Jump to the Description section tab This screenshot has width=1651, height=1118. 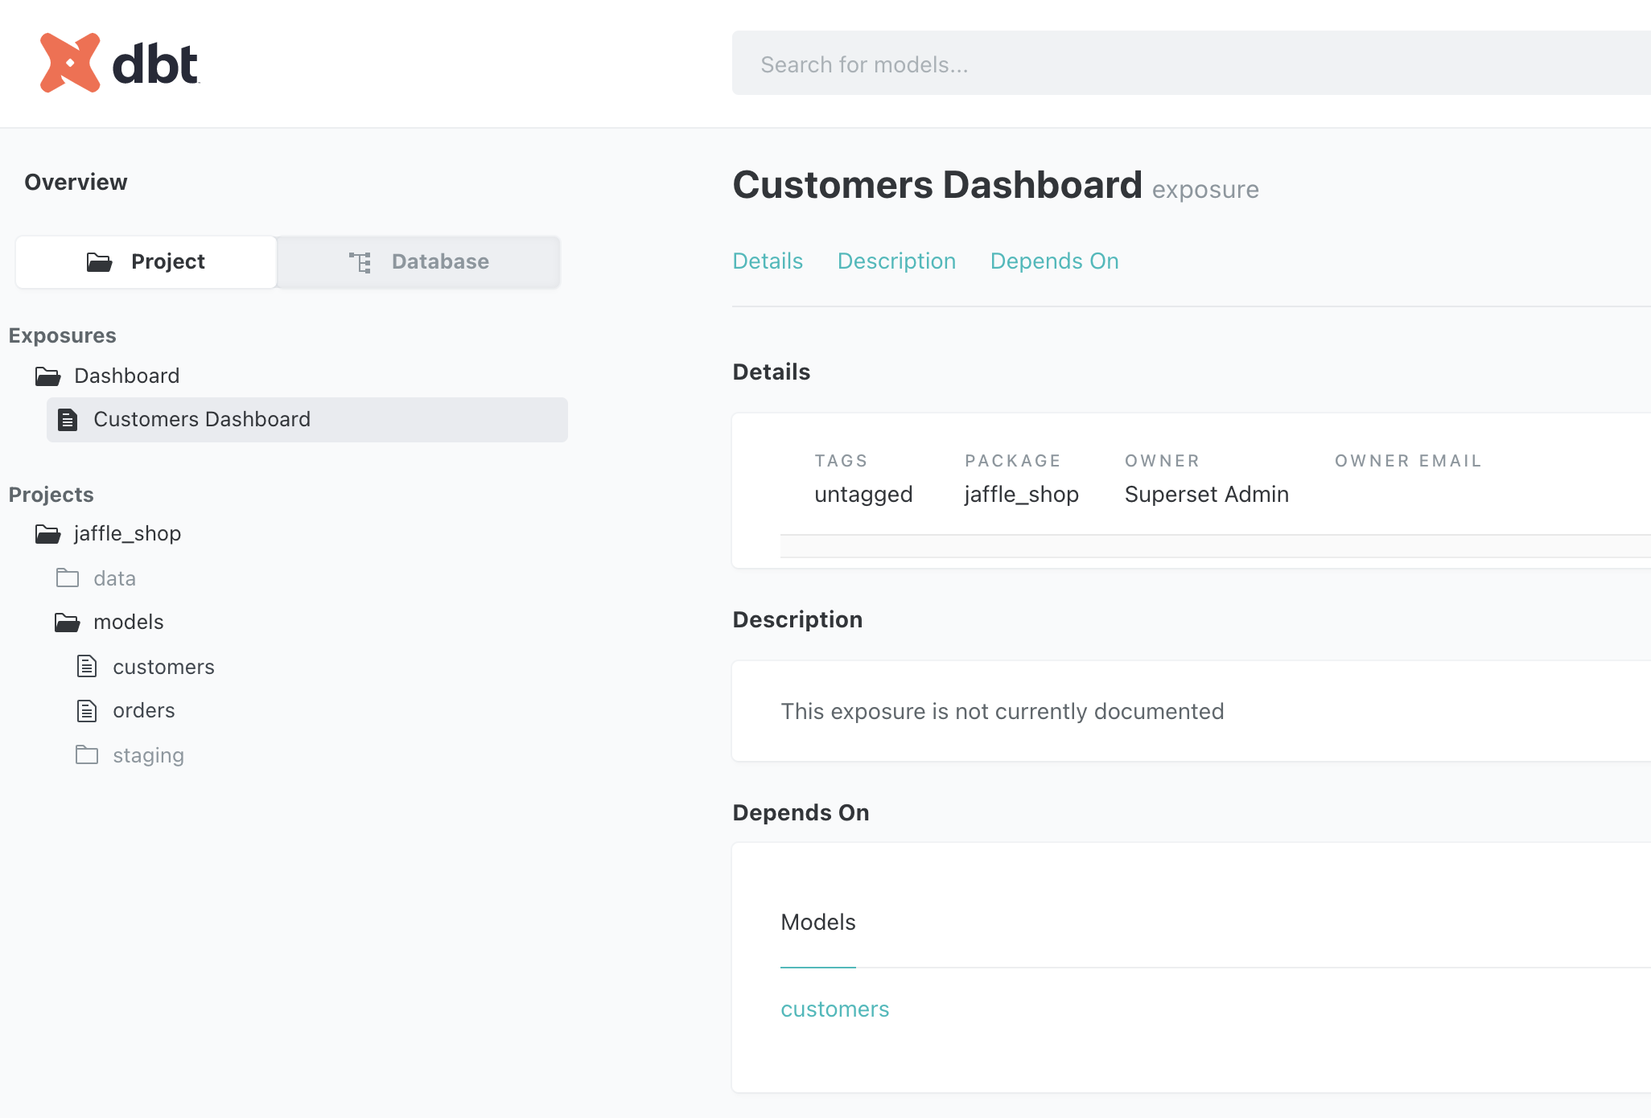(896, 261)
